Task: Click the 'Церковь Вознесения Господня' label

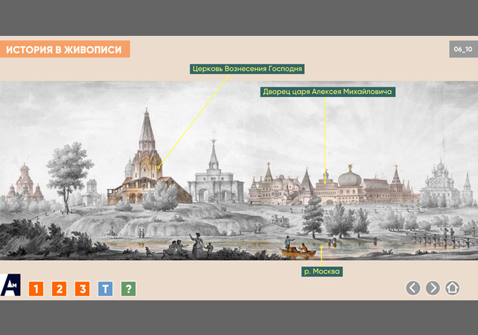Action: (x=248, y=69)
